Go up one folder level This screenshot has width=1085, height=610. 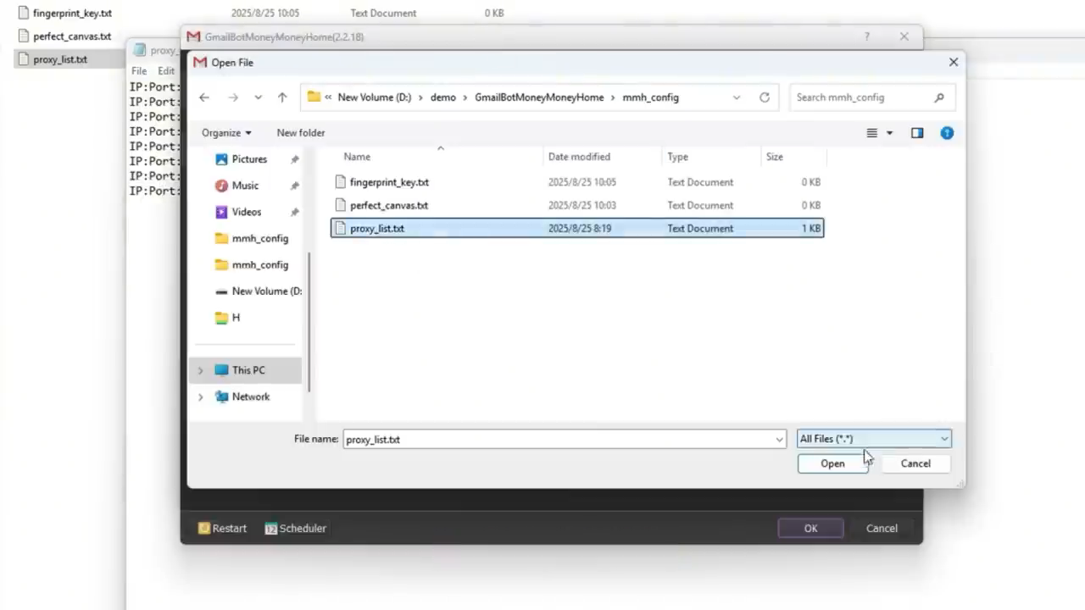pyautogui.click(x=282, y=97)
